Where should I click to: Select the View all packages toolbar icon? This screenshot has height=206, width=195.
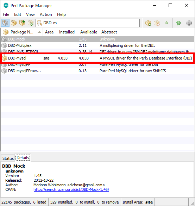tap(5, 23)
